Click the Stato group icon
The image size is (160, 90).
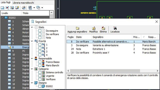pos(36,27)
